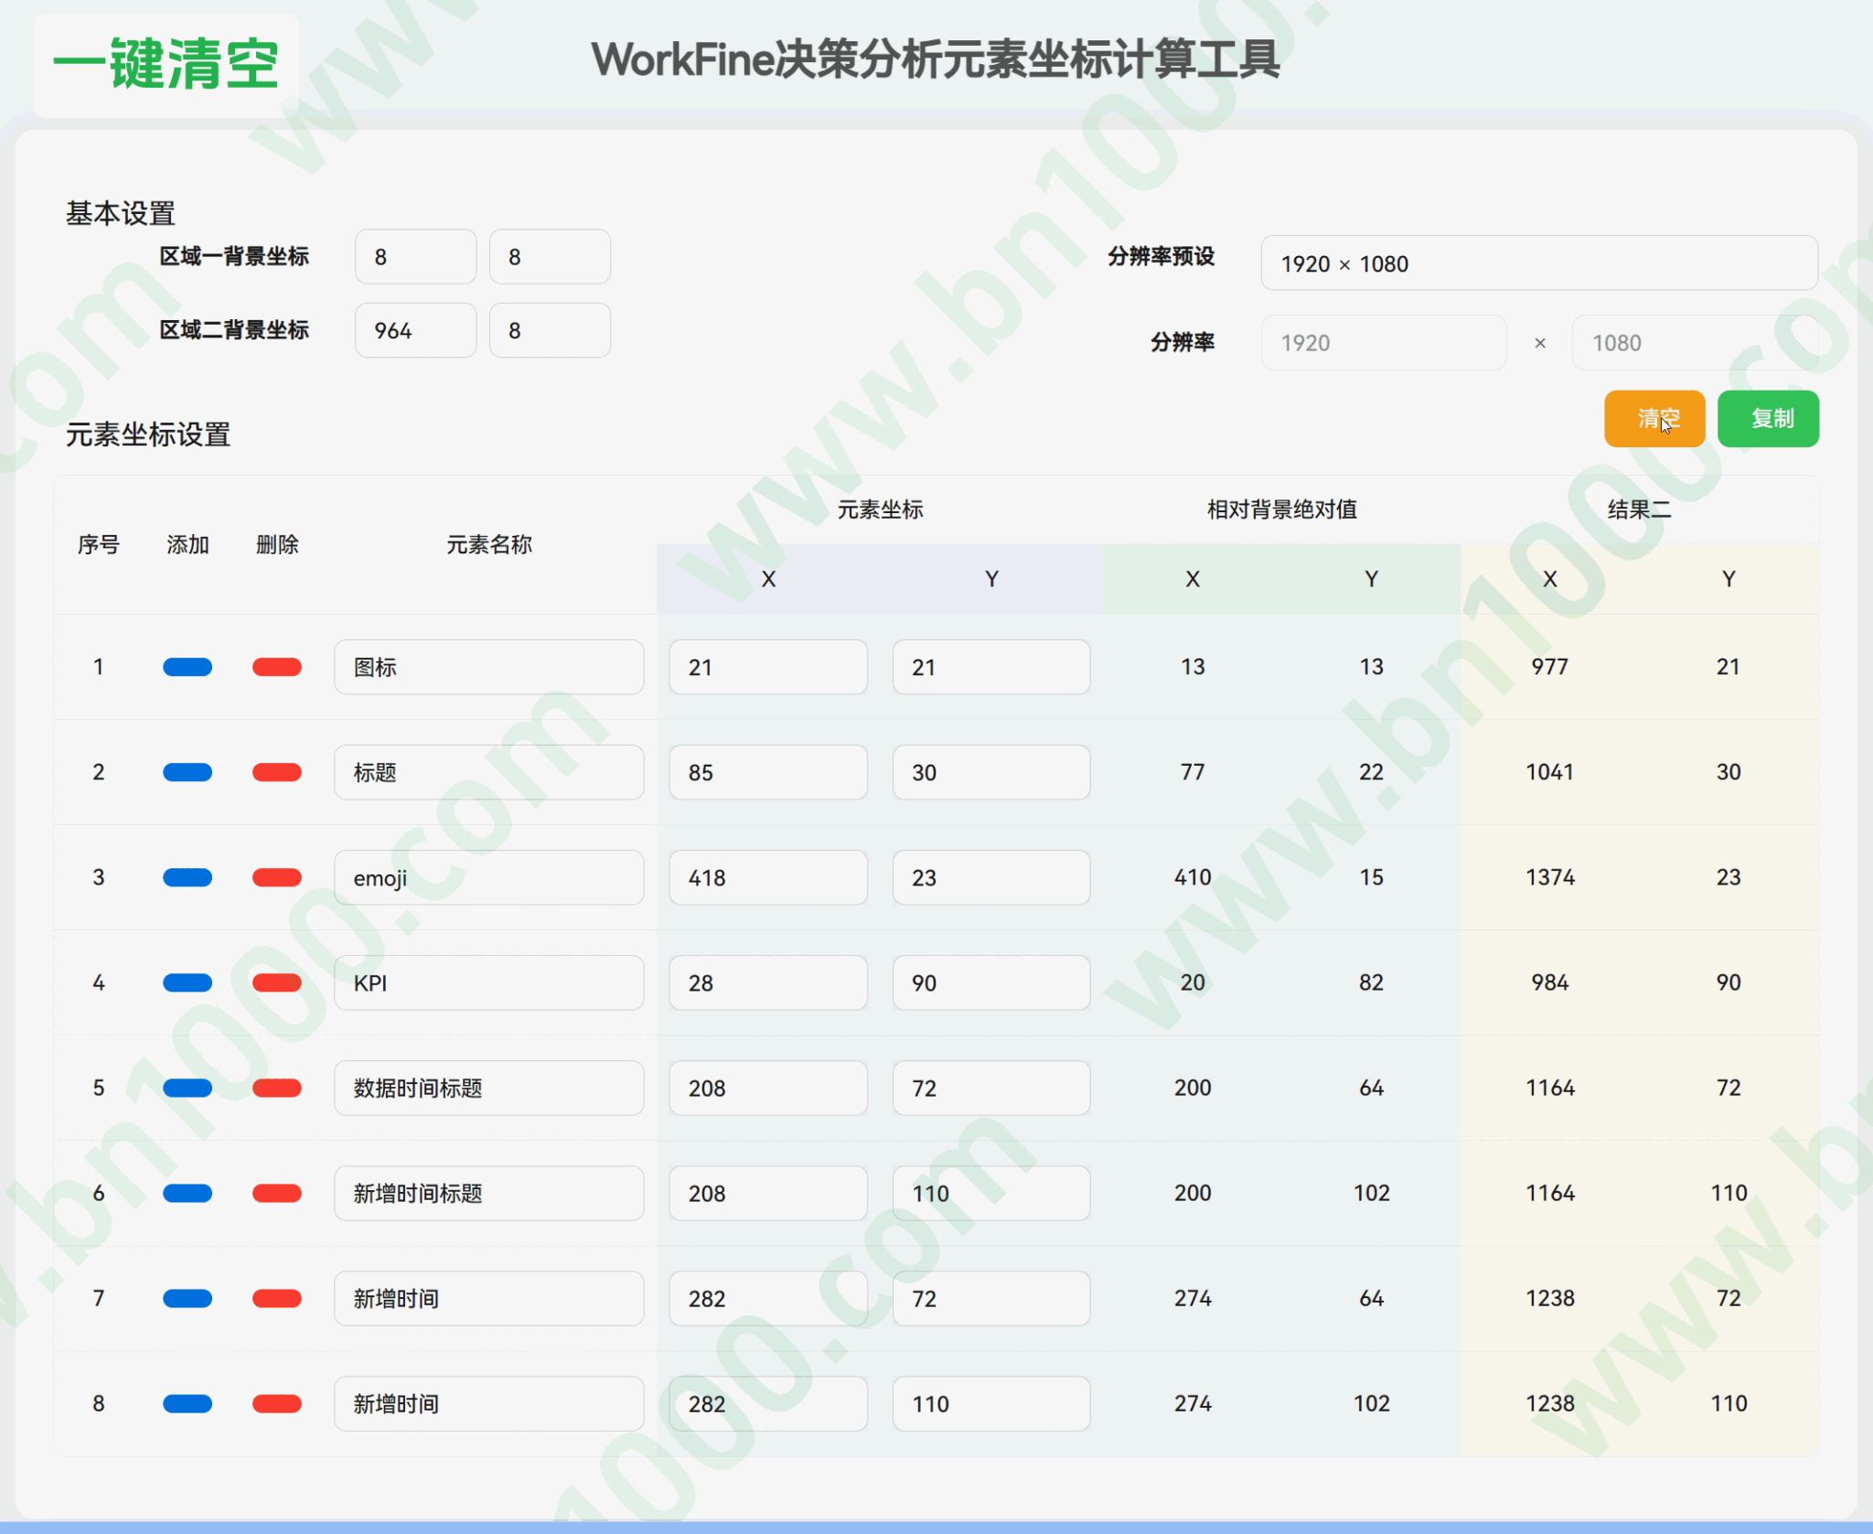The height and width of the screenshot is (1534, 1873).
Task: Click the blue add pill in emoji row
Action: point(187,877)
